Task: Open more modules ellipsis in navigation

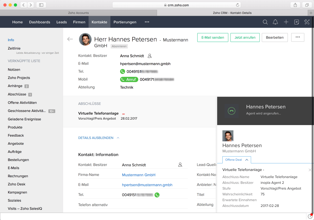Action: coord(147,22)
